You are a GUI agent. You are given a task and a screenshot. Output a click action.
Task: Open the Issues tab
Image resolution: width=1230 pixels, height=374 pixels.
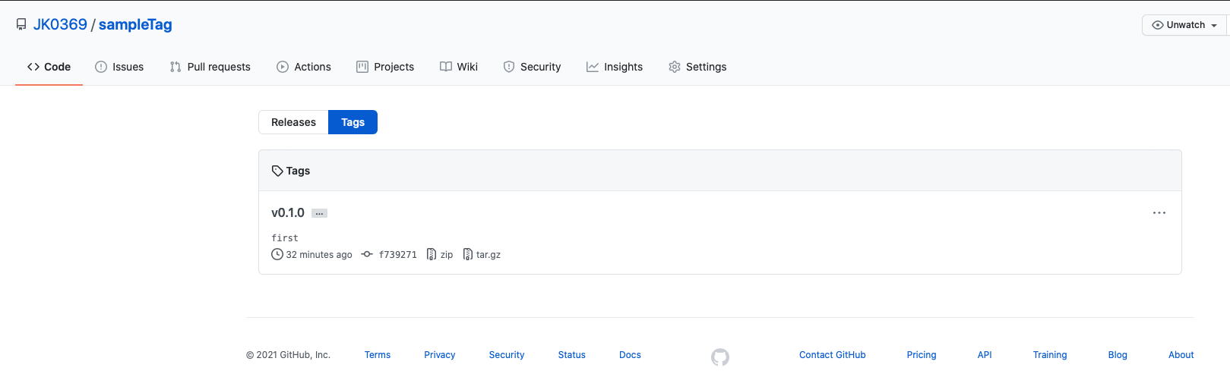[119, 67]
